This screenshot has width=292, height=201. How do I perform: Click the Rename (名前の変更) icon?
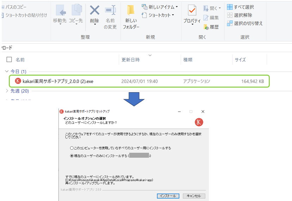110,10
